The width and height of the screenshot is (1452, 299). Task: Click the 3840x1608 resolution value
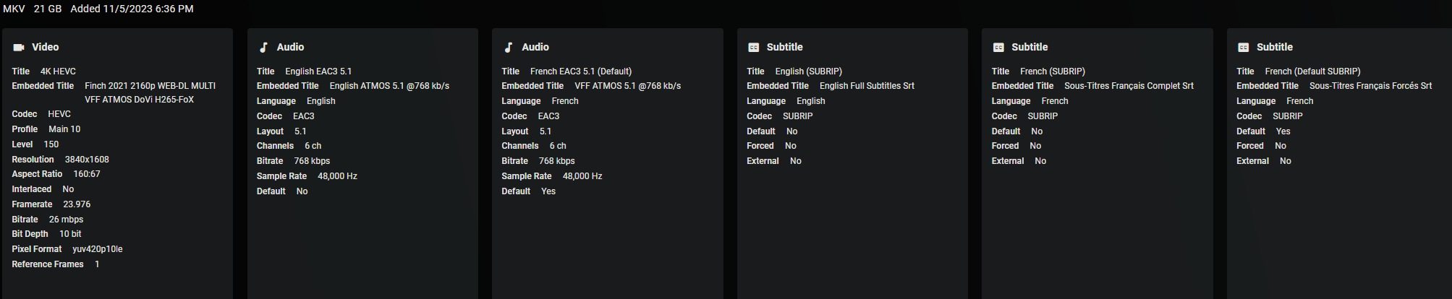[87, 160]
